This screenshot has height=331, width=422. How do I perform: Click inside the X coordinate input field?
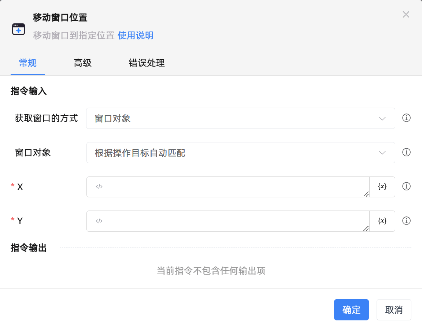[238, 187]
